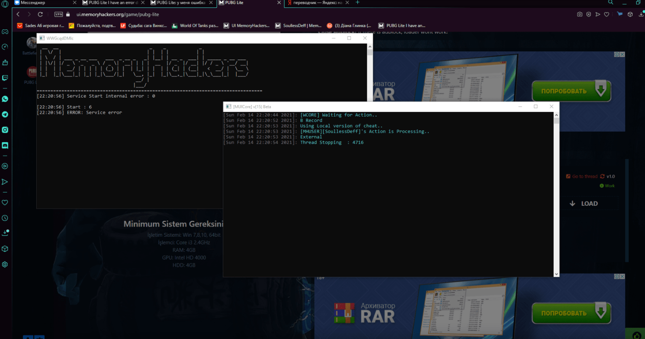Go forward to the next page
Image resolution: width=645 pixels, height=339 pixels.
click(x=29, y=14)
